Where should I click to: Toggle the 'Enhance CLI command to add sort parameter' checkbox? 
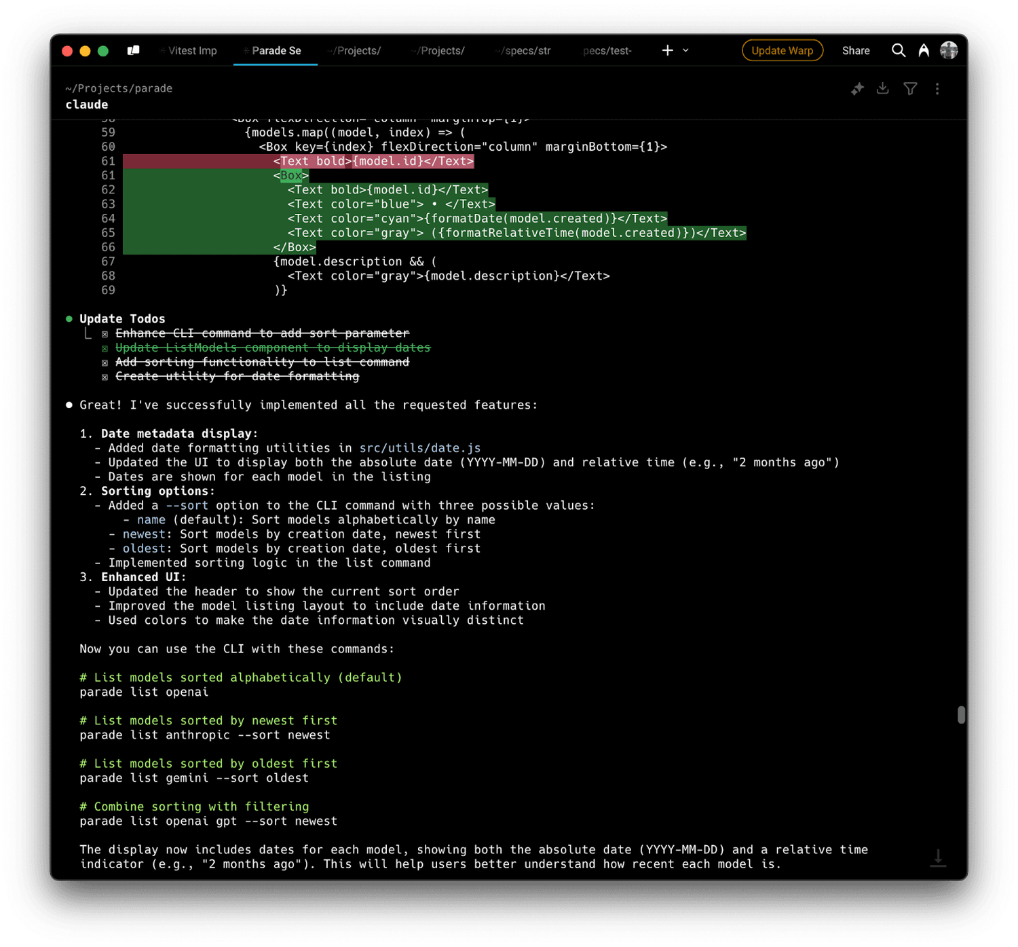pyautogui.click(x=105, y=333)
